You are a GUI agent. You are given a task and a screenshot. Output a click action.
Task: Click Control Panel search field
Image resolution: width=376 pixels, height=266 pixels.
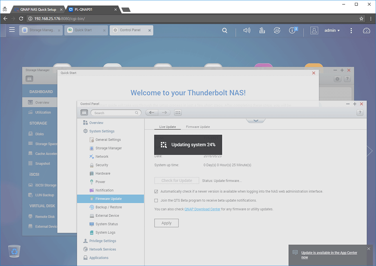tap(116, 113)
